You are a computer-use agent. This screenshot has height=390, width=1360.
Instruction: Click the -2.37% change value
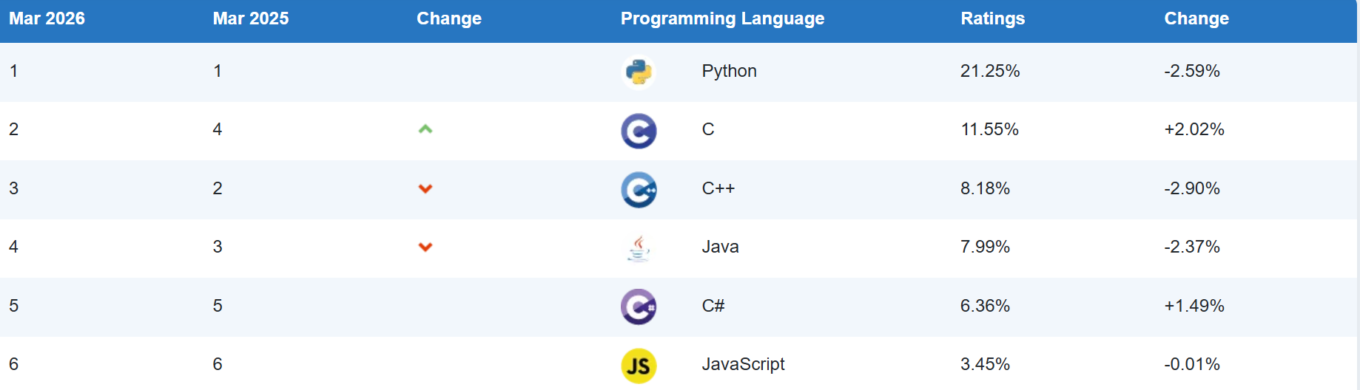[1192, 247]
